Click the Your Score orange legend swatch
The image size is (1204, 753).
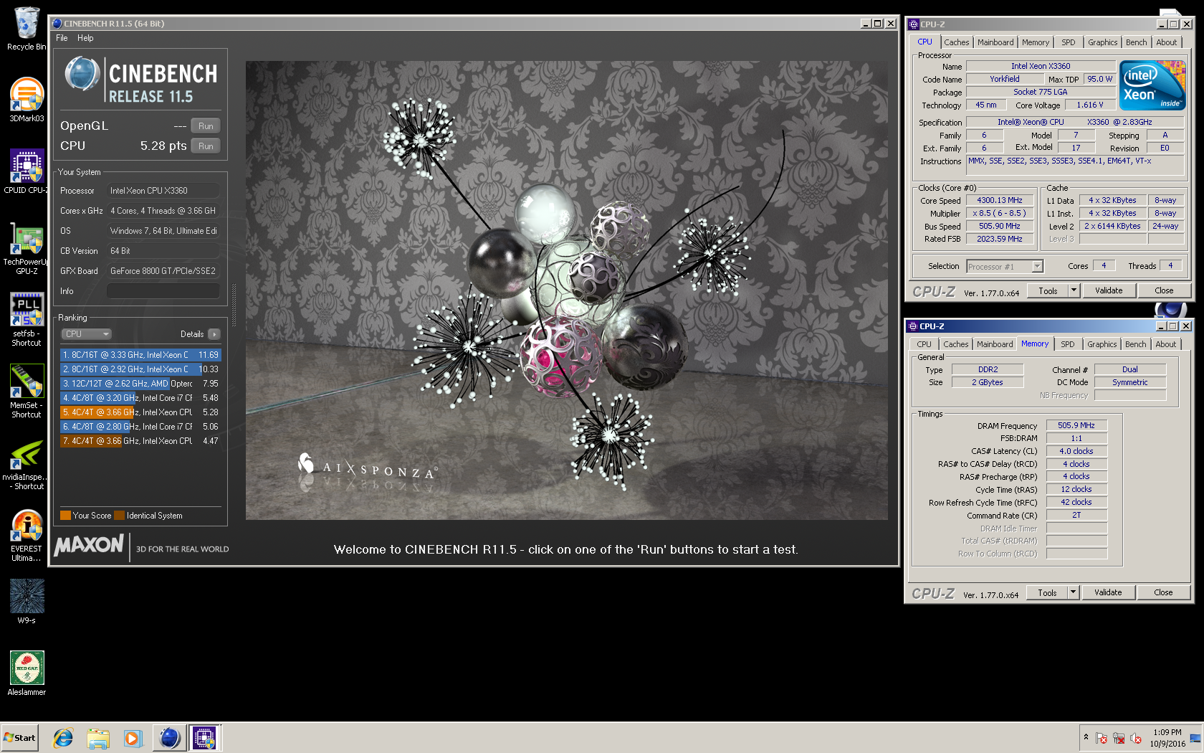point(65,516)
